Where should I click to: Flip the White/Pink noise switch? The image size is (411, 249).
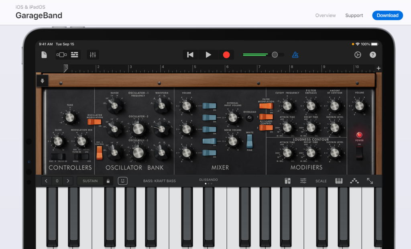click(250, 141)
